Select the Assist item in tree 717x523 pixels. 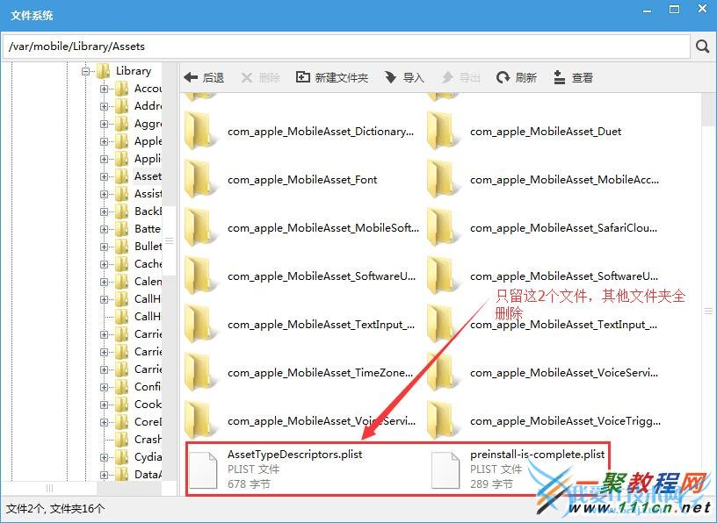148,194
